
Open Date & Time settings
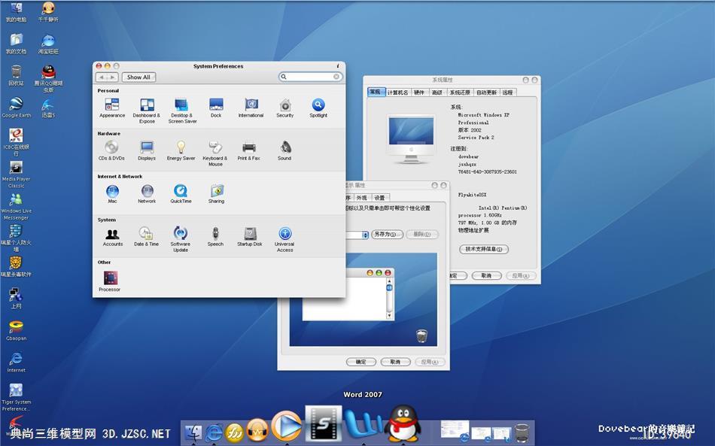tap(146, 237)
